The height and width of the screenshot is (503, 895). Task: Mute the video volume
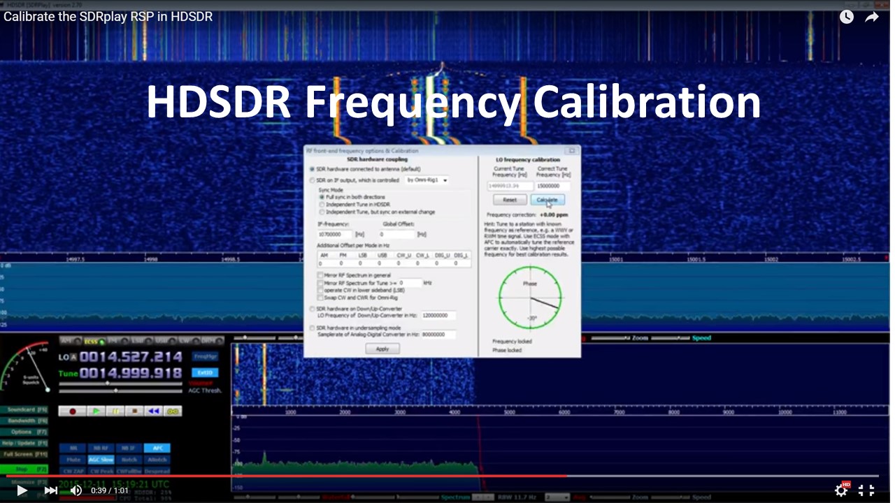tap(76, 490)
